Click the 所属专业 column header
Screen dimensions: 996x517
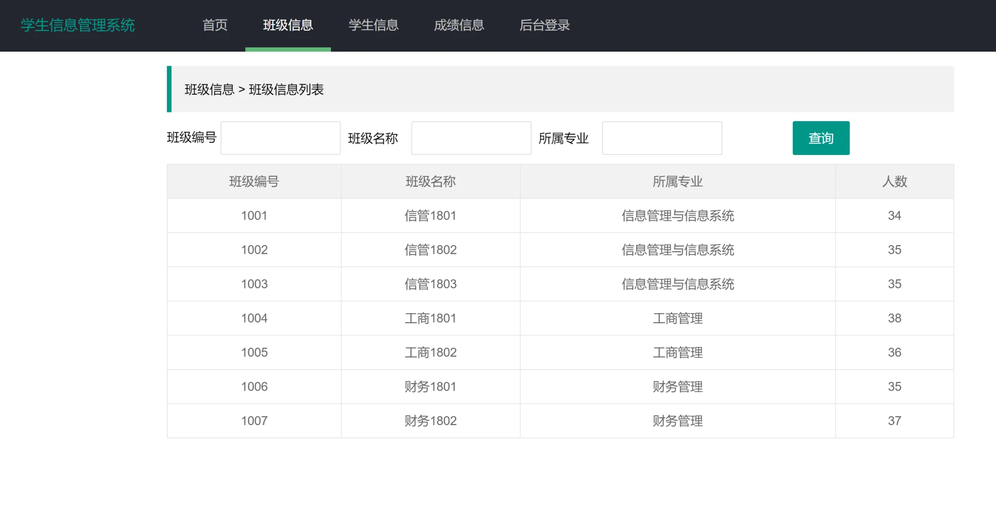pyautogui.click(x=677, y=181)
